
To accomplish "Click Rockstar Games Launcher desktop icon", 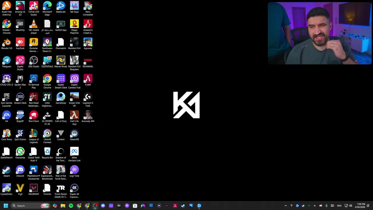I will (34, 45).
